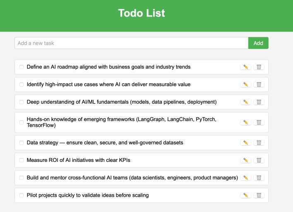Image resolution: width=293 pixels, height=212 pixels.
Task: Delete the emerging frameworks task
Action: (x=259, y=122)
